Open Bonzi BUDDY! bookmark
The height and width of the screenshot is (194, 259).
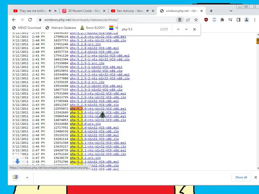tap(93, 28)
